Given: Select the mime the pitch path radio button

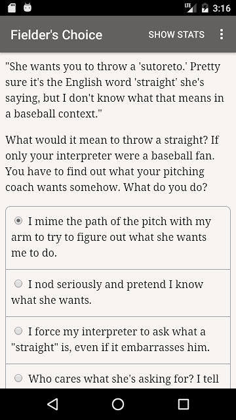Looking at the screenshot, I should (18, 221).
